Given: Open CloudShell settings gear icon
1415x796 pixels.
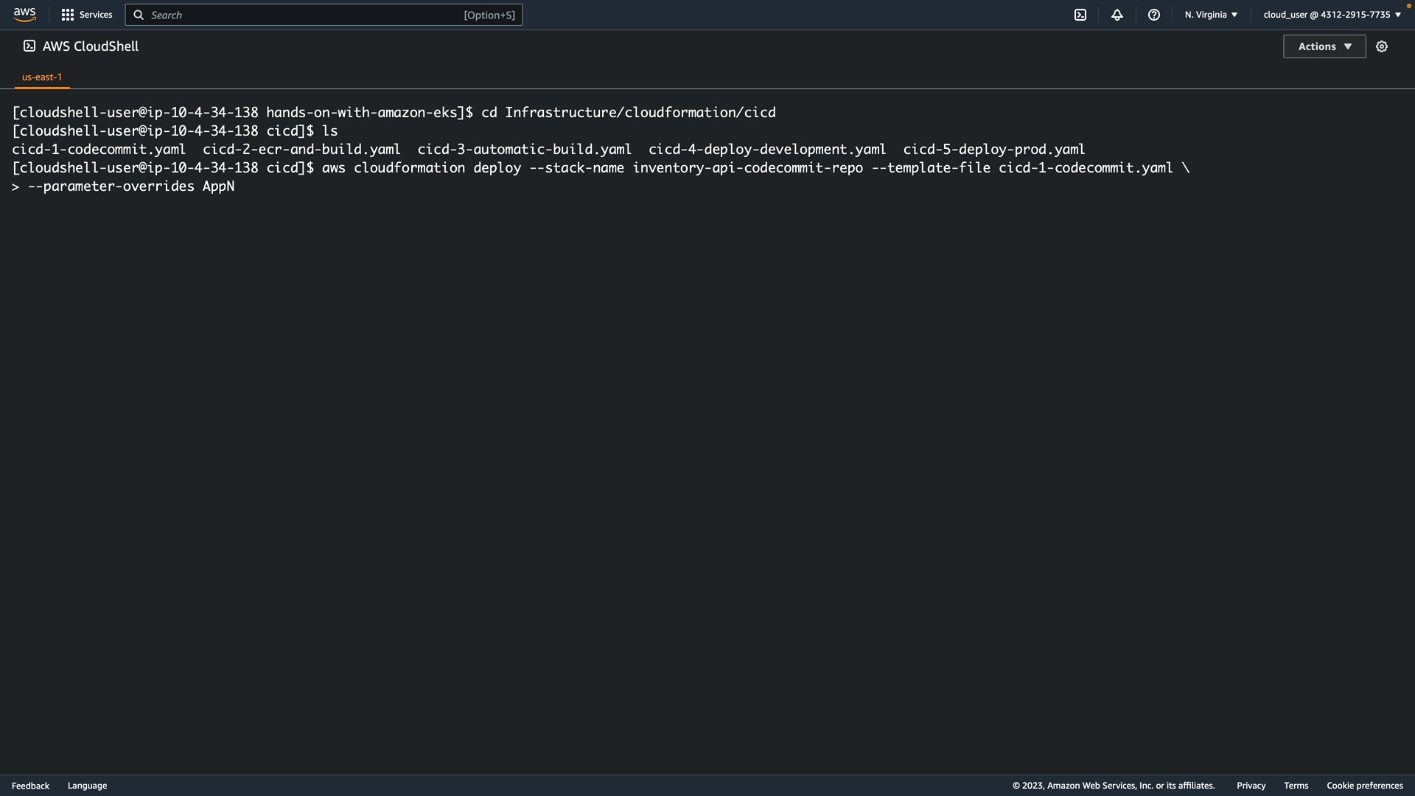Looking at the screenshot, I should [1382, 46].
